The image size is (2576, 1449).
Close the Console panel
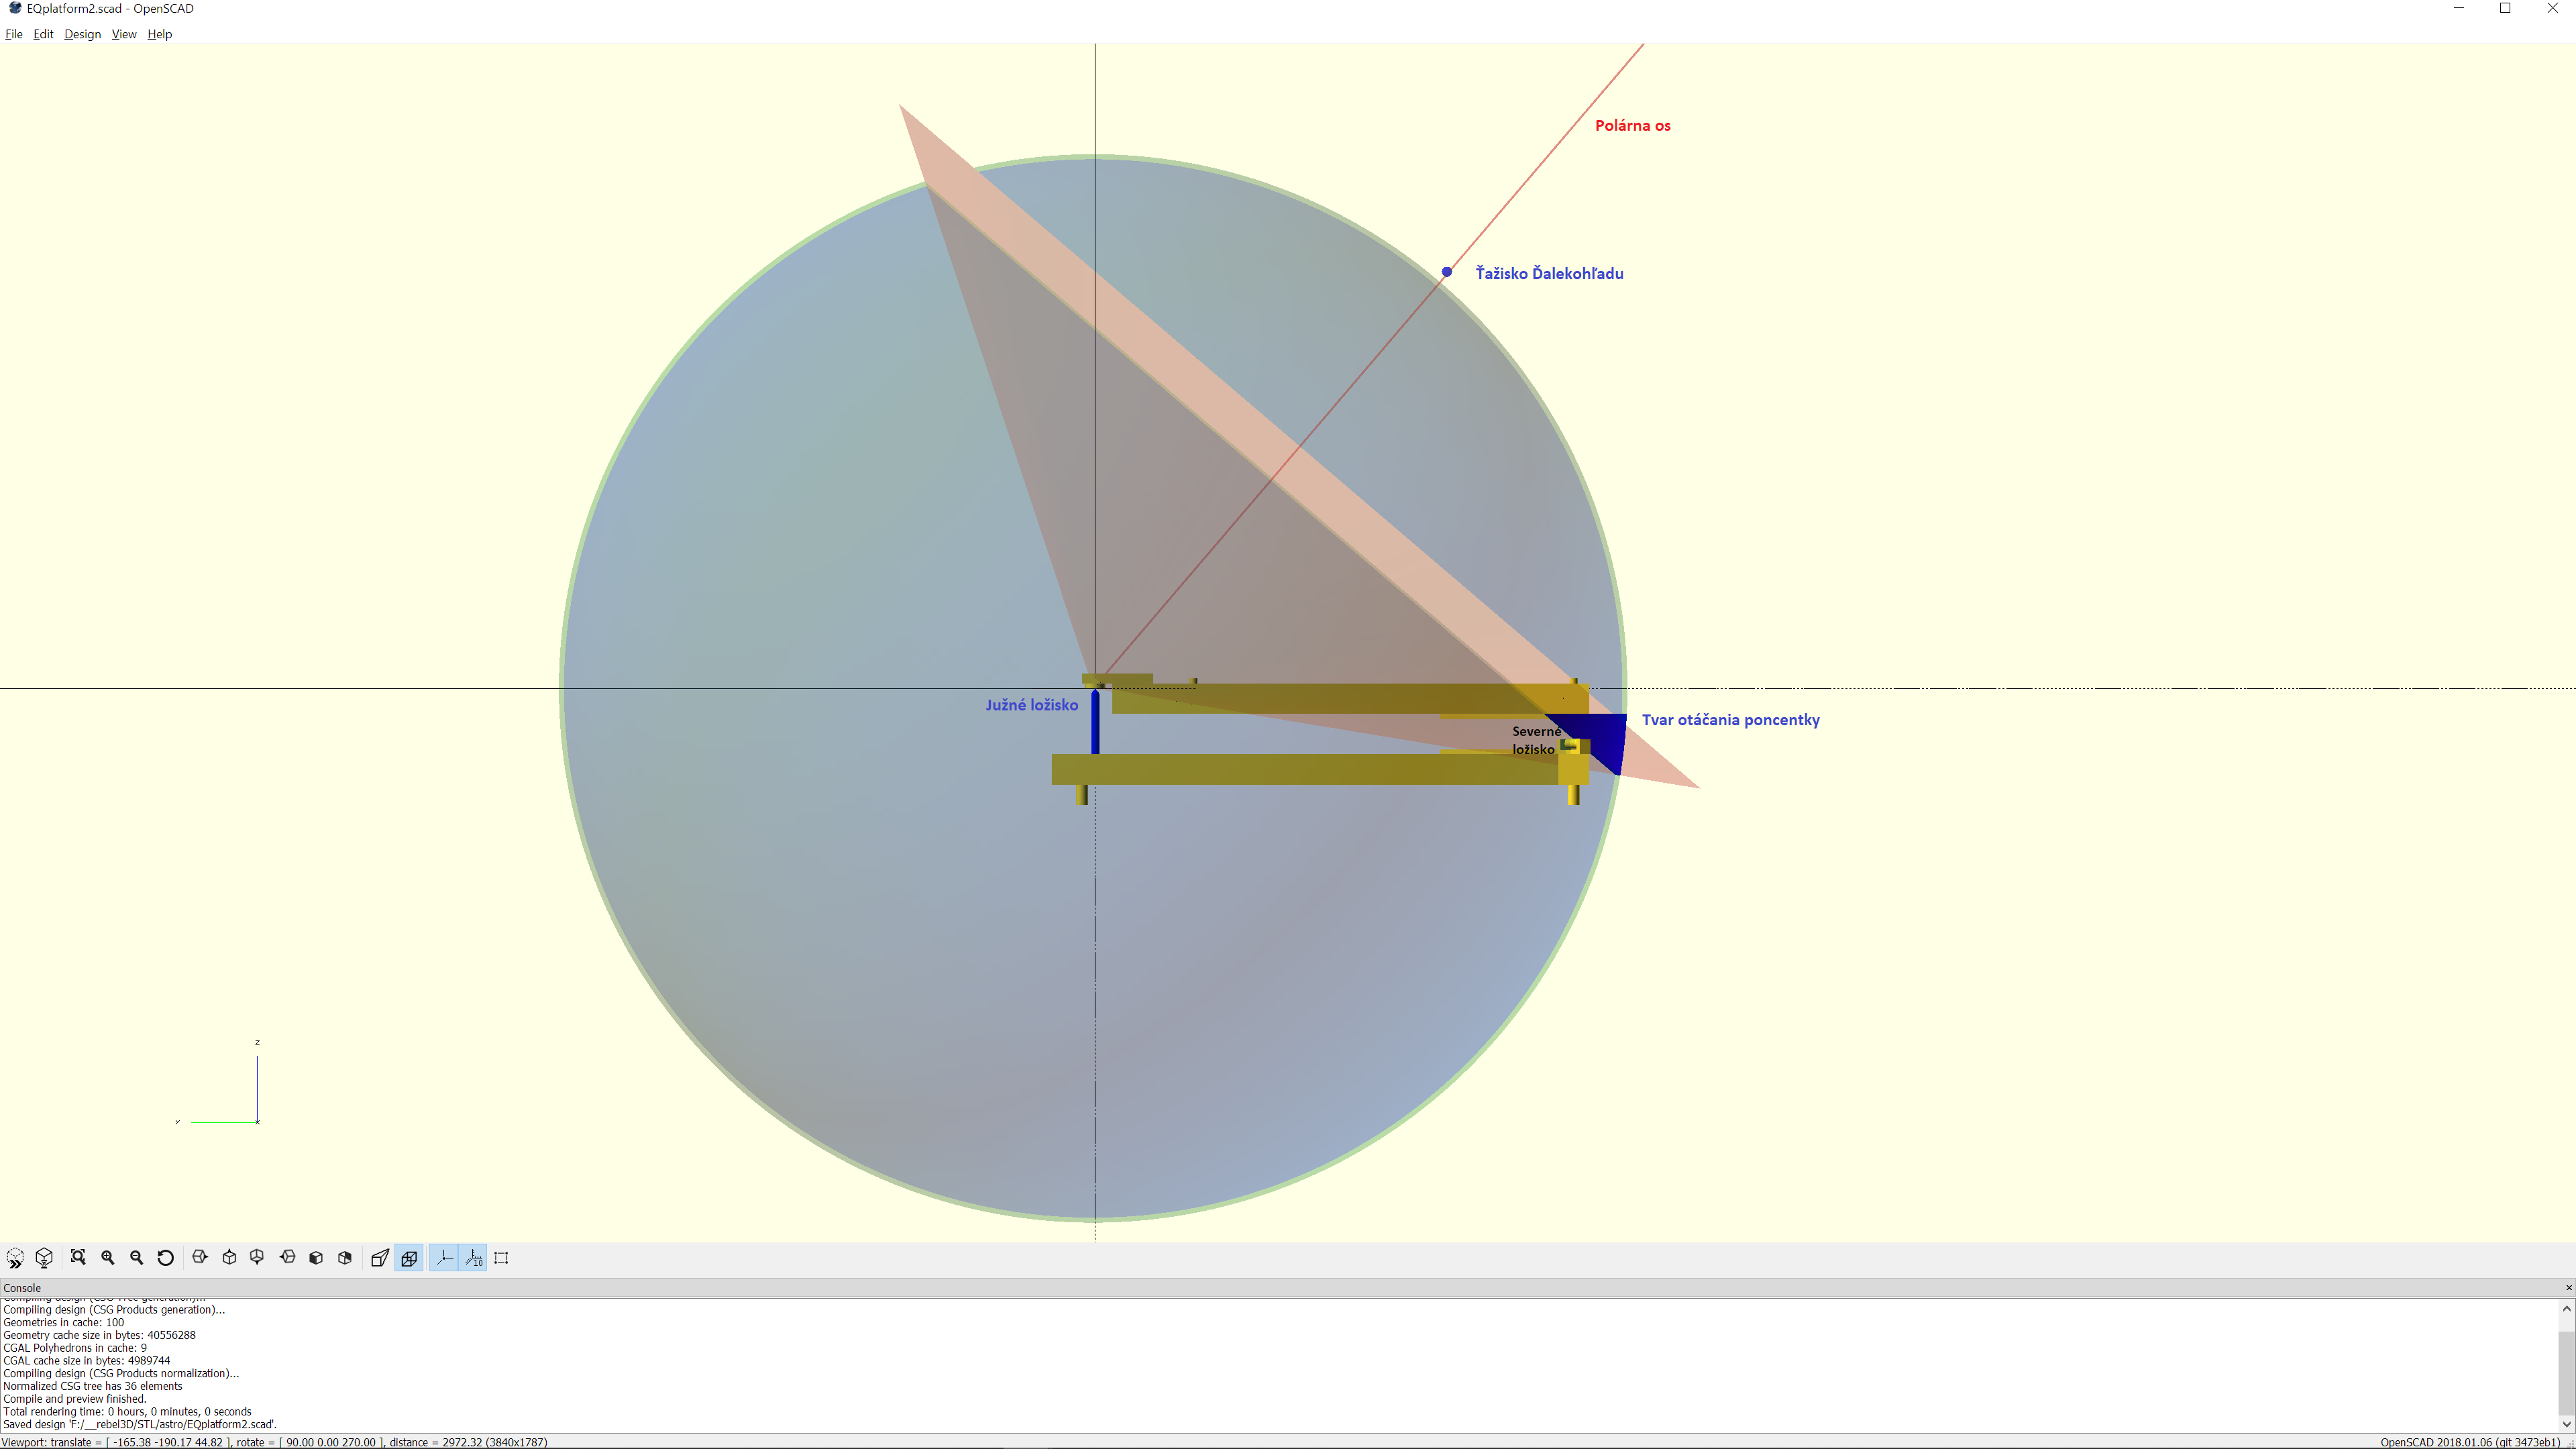pyautogui.click(x=2568, y=1288)
